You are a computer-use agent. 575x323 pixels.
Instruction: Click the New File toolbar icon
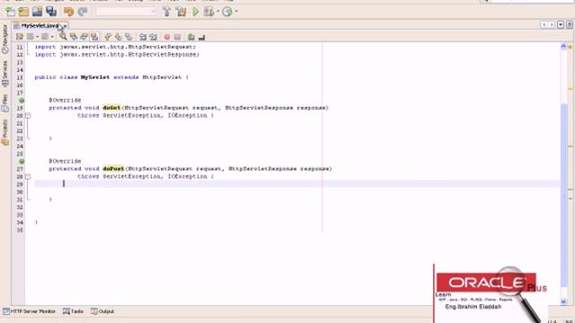coord(10,12)
